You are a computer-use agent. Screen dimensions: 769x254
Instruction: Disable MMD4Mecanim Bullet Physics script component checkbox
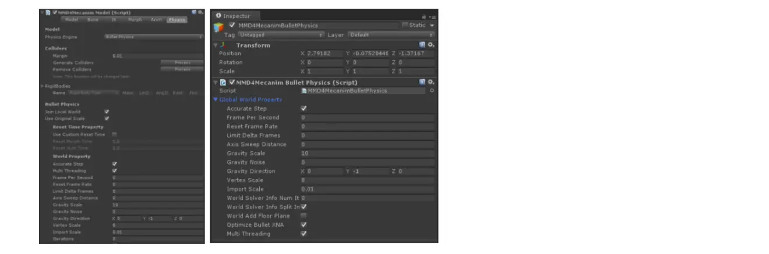coord(232,83)
